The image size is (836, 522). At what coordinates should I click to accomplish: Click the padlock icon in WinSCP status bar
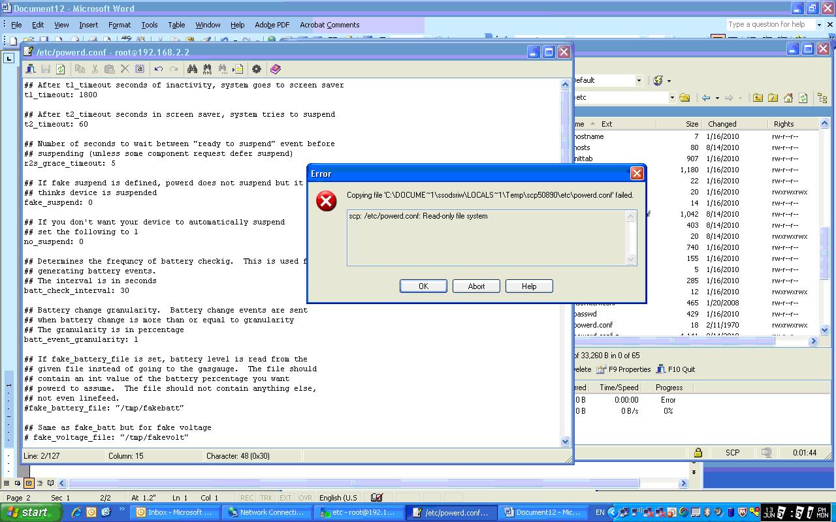[x=698, y=452]
